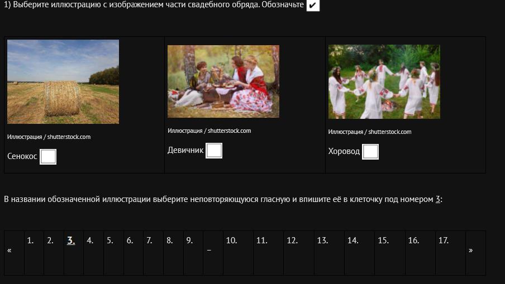Select answer cell number 12
Viewport: 505px width, 284px height.
(299, 253)
